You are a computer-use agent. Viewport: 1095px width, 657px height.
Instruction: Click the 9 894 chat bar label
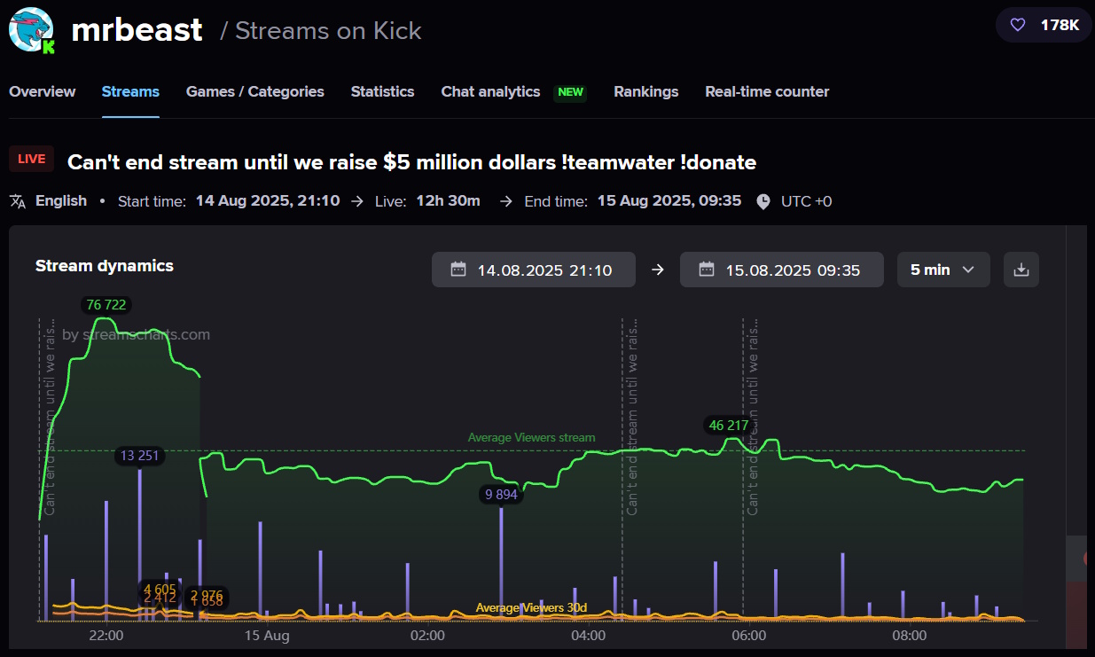tap(501, 495)
